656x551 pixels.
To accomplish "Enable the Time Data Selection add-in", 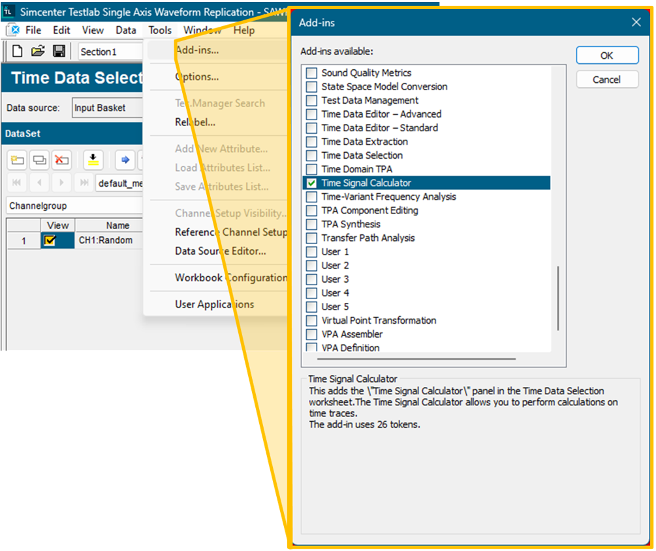I will 311,156.
